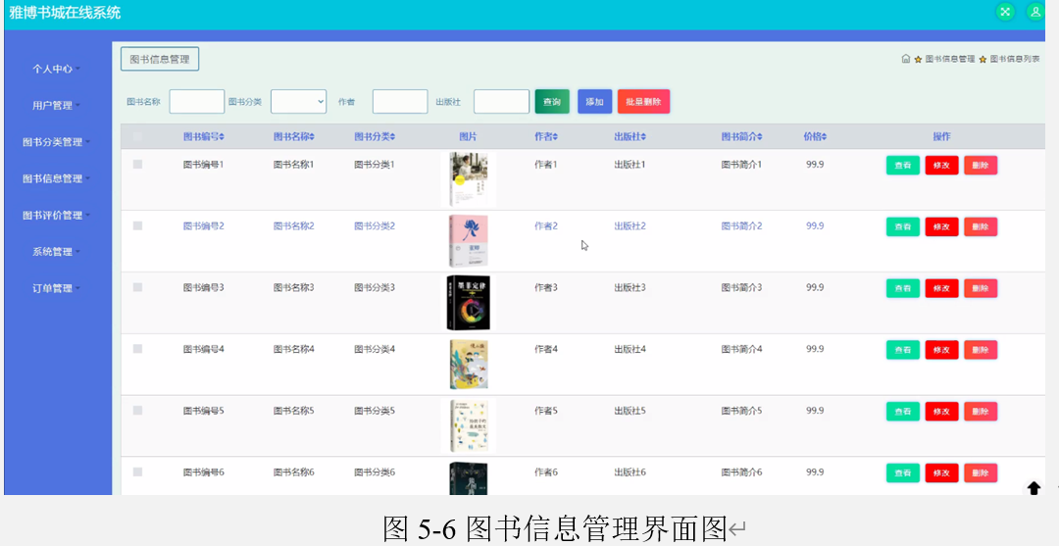Sort by 图书名称 column header
This screenshot has width=1059, height=546.
coord(294,137)
